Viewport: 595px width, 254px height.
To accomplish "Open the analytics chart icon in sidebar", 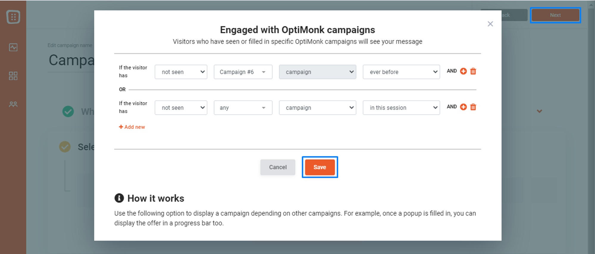I will [x=13, y=47].
